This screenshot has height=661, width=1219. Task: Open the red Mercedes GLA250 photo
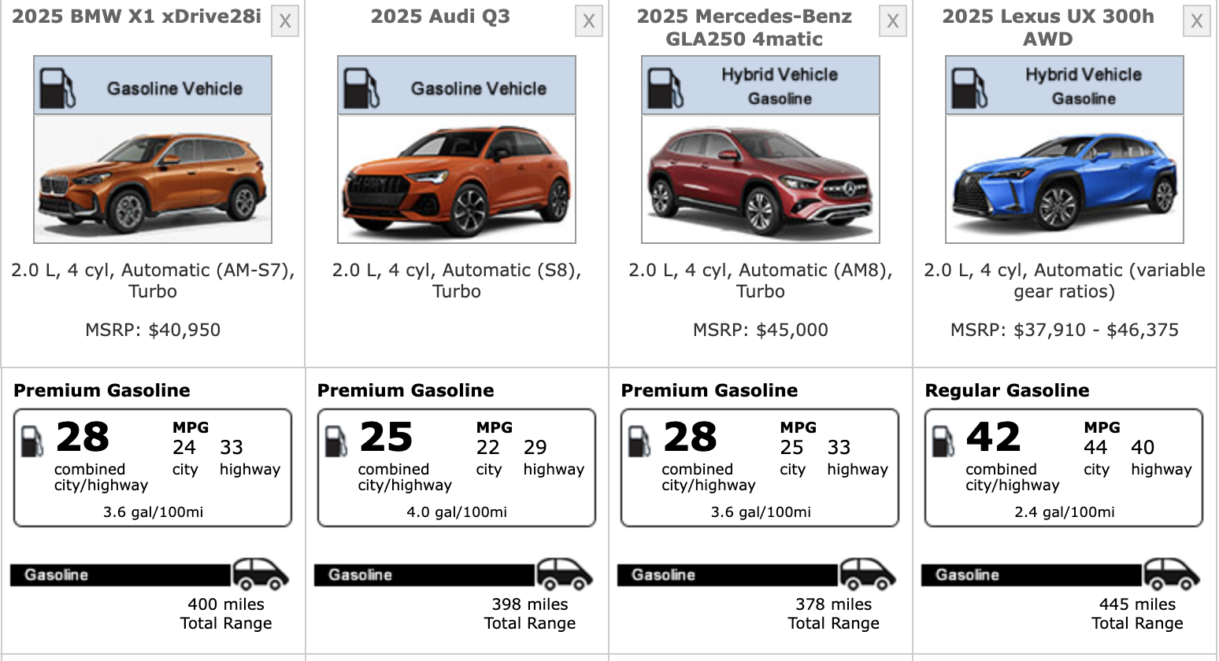[760, 179]
